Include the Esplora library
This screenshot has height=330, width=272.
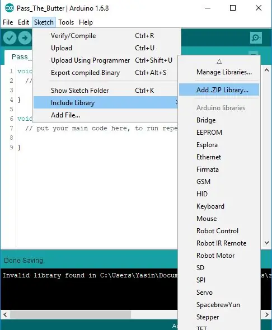click(x=219, y=145)
